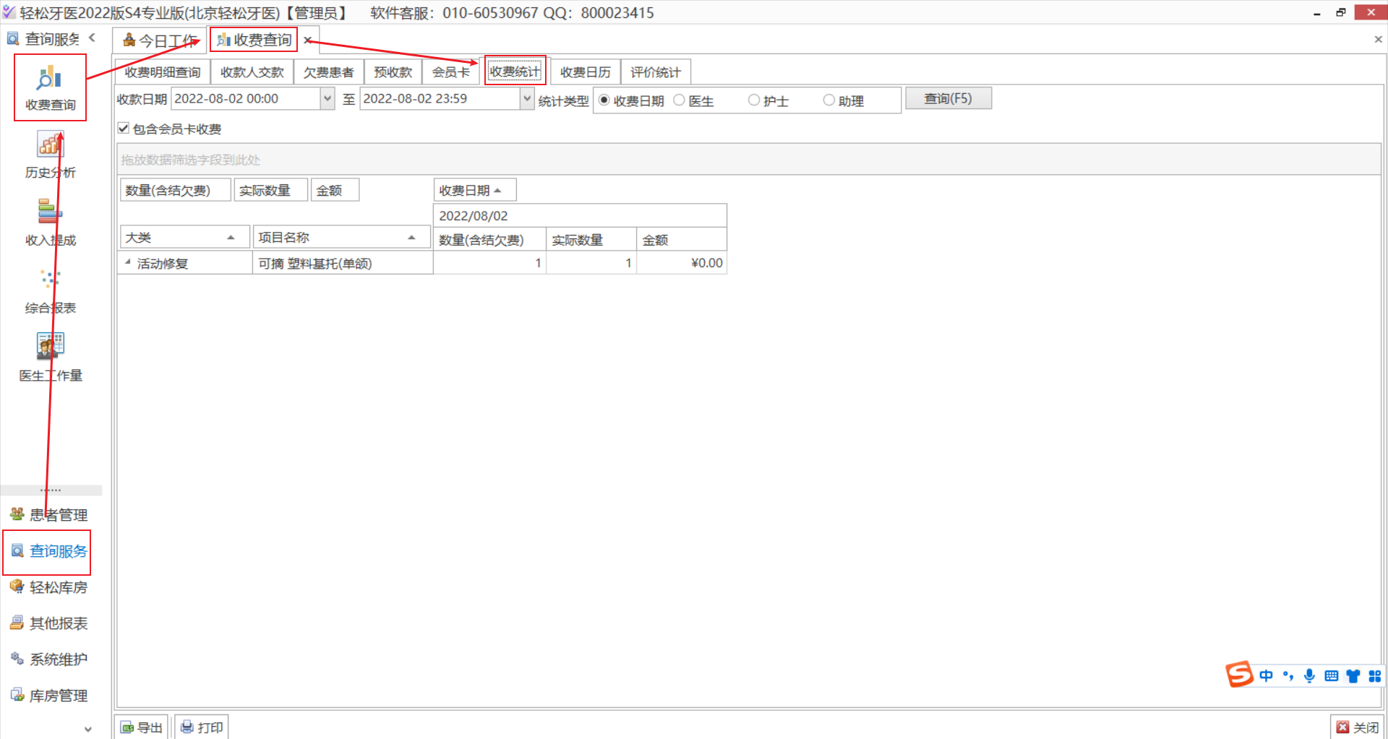
Task: Click filter field drop area 拖放数据筛选字段到此处
Action: coord(749,160)
